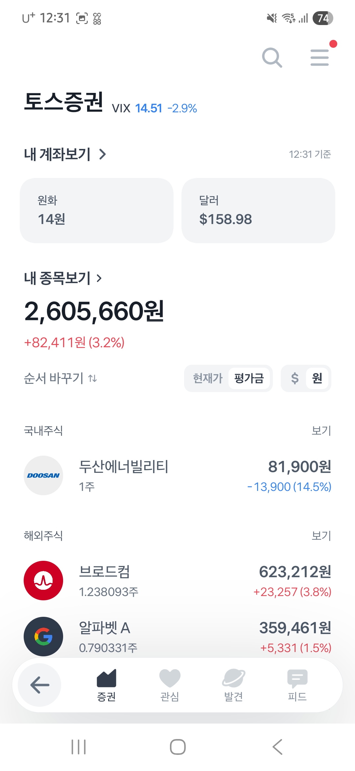Tap 보기 next to 국내주식
355x771 pixels.
tap(321, 430)
